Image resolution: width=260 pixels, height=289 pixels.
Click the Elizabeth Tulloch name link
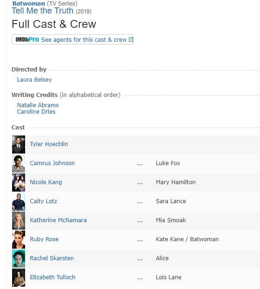53,277
